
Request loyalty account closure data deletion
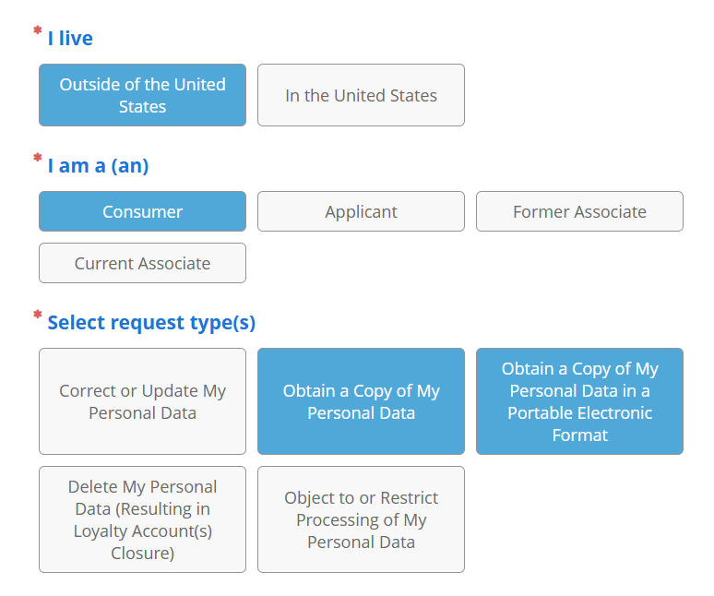click(x=142, y=519)
